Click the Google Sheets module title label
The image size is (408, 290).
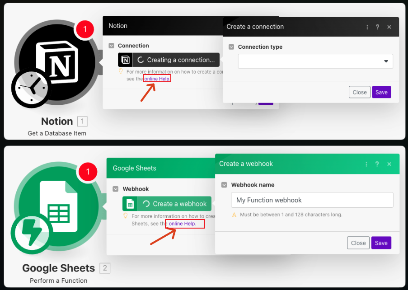[x=59, y=268]
